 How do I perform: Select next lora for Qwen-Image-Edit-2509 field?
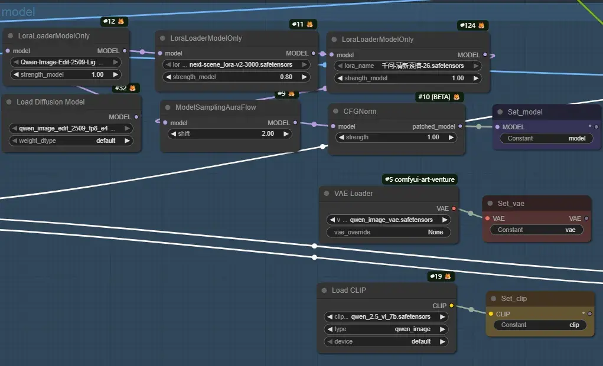pos(115,62)
